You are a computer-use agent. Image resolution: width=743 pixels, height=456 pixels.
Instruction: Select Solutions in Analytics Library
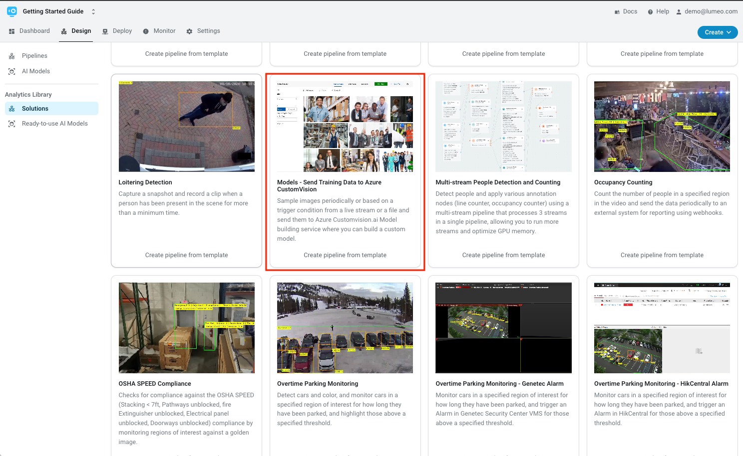click(51, 108)
